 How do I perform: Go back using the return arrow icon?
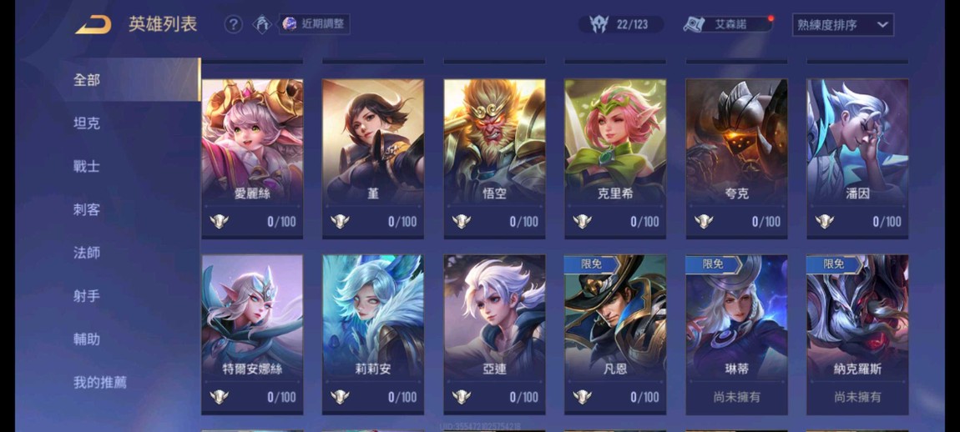pos(93,25)
